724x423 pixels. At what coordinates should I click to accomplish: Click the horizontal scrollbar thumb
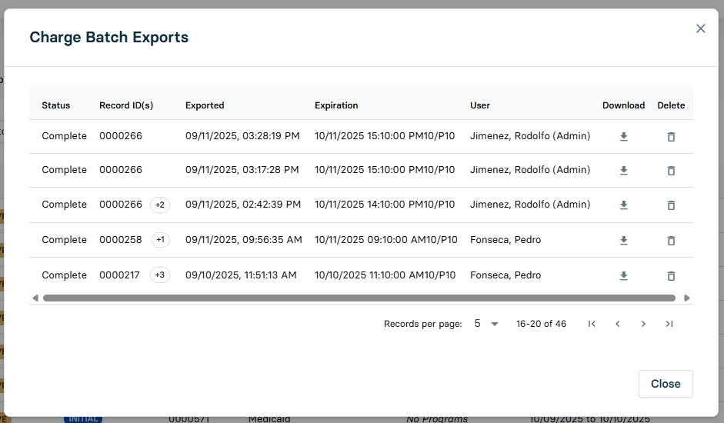[x=359, y=298]
